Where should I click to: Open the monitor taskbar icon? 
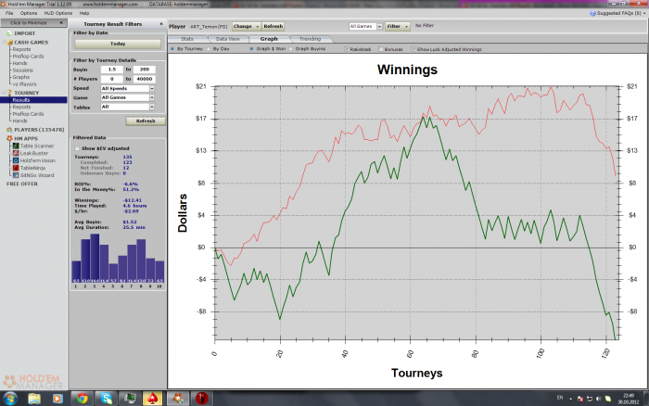130,399
